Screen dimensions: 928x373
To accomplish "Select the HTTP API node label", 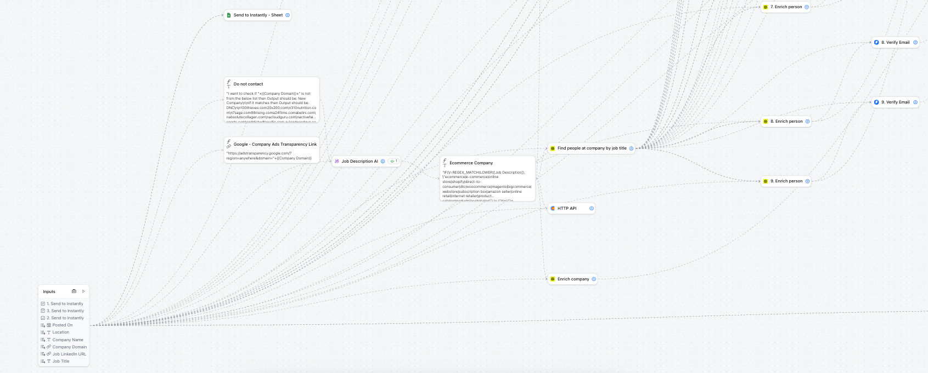I will coord(567,209).
